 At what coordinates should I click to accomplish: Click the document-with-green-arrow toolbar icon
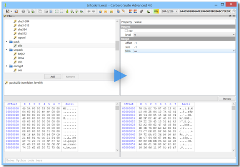[x=33, y=11]
